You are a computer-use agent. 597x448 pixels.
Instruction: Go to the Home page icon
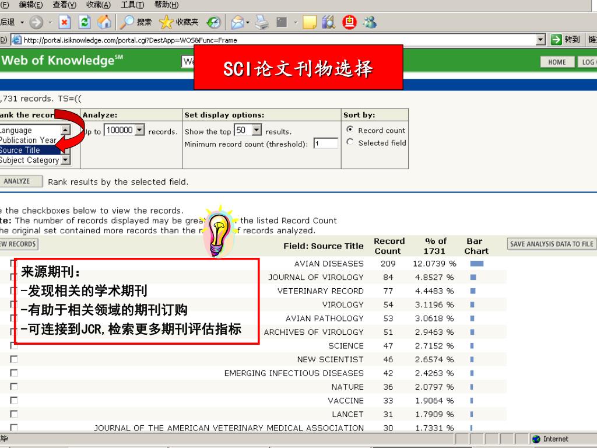click(x=104, y=22)
